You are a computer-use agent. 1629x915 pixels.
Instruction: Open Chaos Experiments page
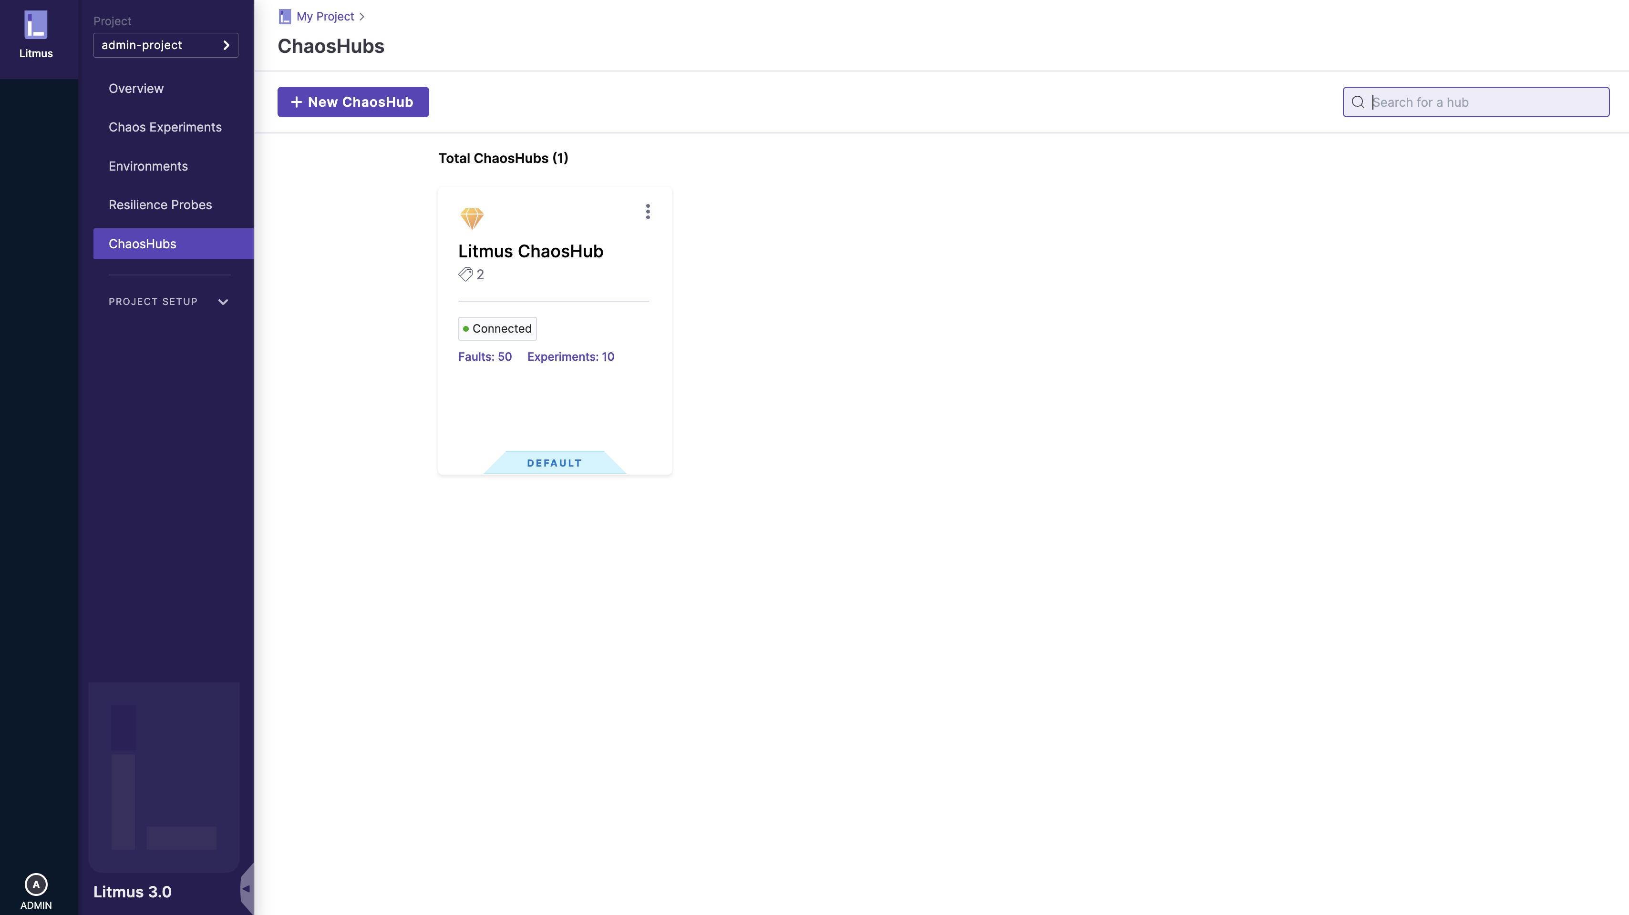165,127
